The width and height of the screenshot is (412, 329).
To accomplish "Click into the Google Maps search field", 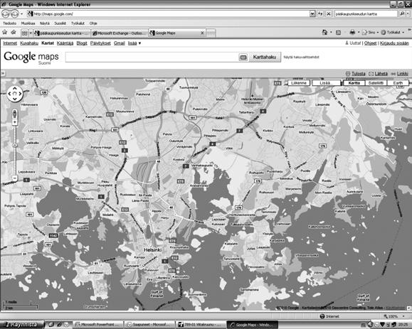I will point(152,57).
